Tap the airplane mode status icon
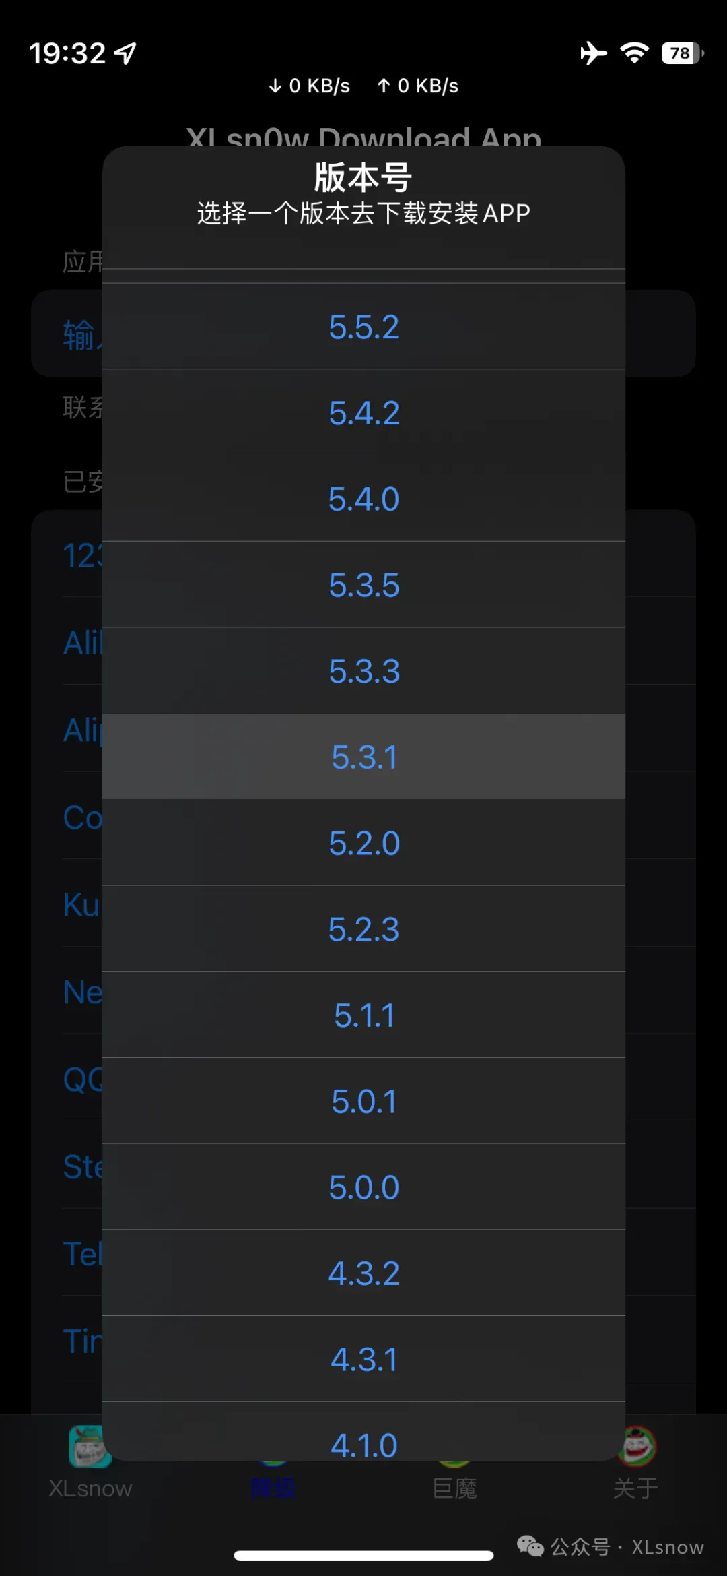Viewport: 727px width, 1576px height. (x=593, y=53)
